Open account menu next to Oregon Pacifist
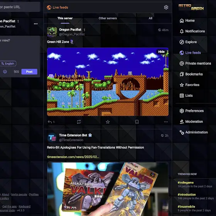This screenshot has width=216, height=216. pyautogui.click(x=35, y=24)
